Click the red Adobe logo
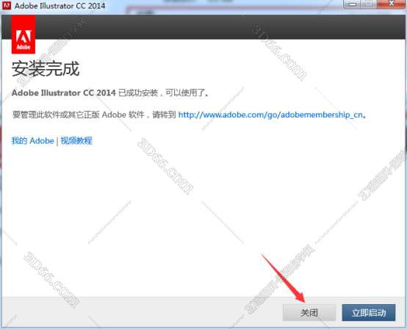Viewport: 407px width, 329px height. [x=24, y=35]
